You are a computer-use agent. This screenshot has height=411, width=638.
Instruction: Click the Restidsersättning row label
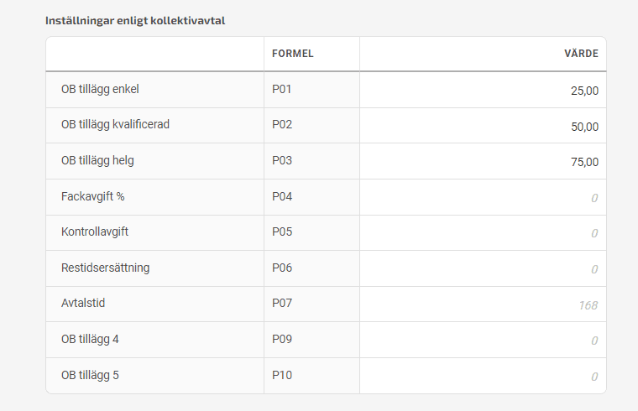106,268
